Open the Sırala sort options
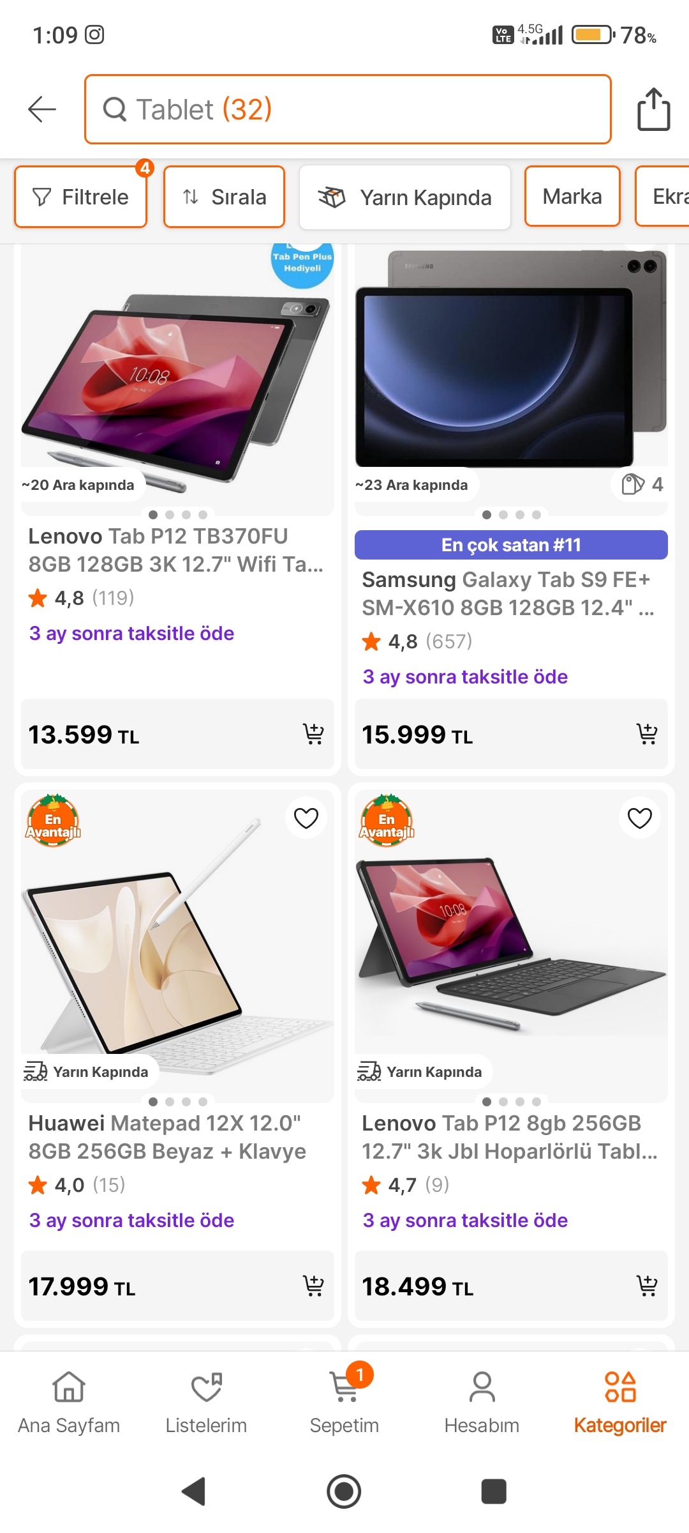 click(224, 197)
